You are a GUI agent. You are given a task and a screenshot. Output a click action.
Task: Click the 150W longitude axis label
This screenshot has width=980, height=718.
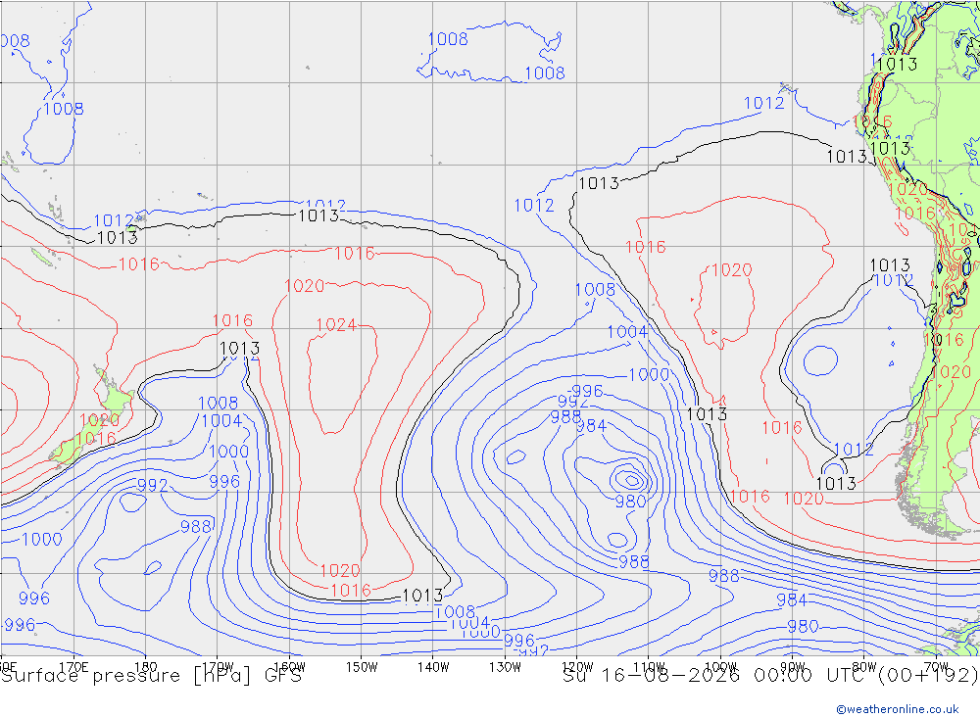[x=362, y=667]
